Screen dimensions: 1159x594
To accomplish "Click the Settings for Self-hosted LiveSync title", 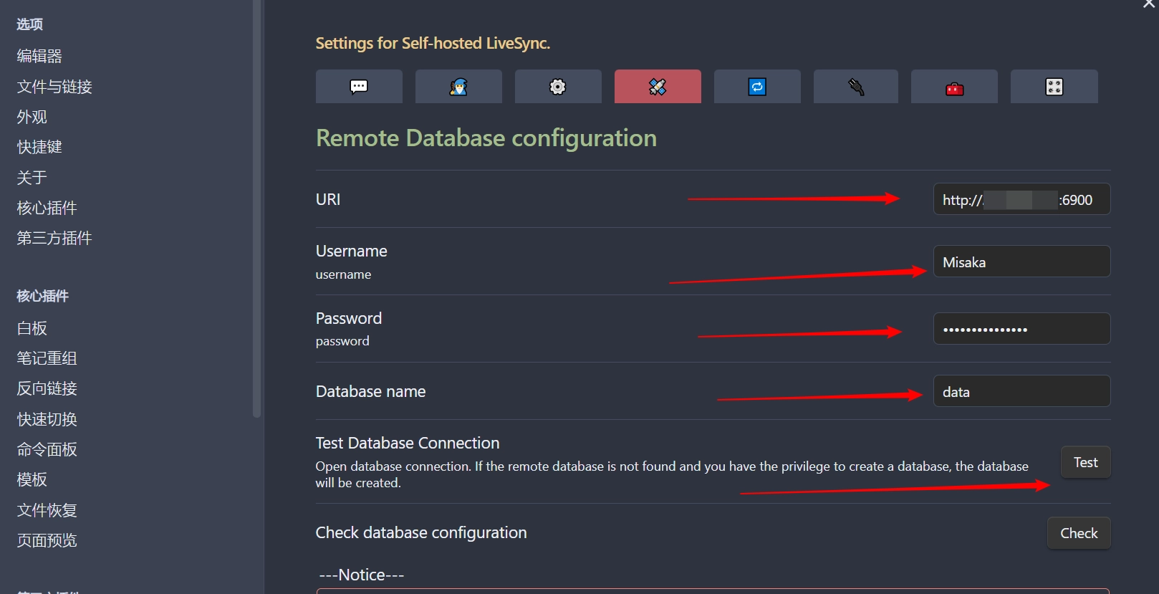I will click(x=433, y=43).
